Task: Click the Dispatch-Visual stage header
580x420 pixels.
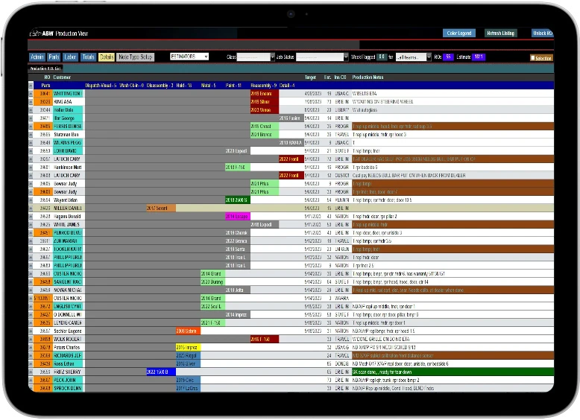Action: (101, 86)
